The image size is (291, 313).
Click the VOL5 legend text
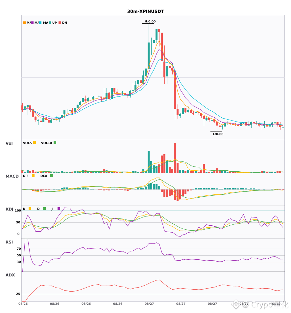click(27, 143)
